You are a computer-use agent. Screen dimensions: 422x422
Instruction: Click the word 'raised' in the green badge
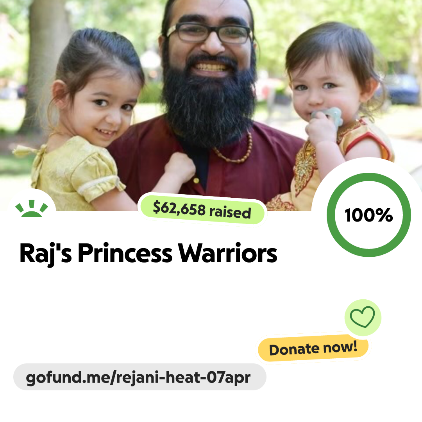point(231,212)
